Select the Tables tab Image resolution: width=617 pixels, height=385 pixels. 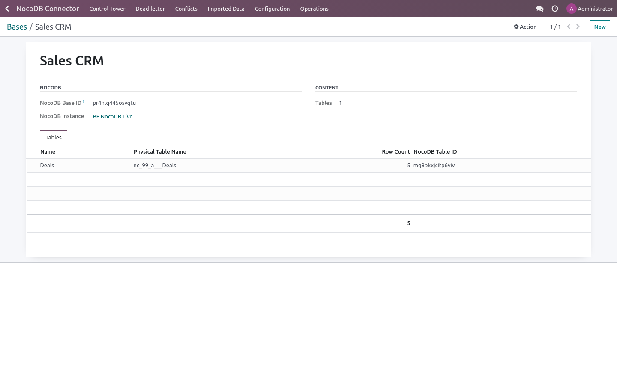pyautogui.click(x=54, y=138)
